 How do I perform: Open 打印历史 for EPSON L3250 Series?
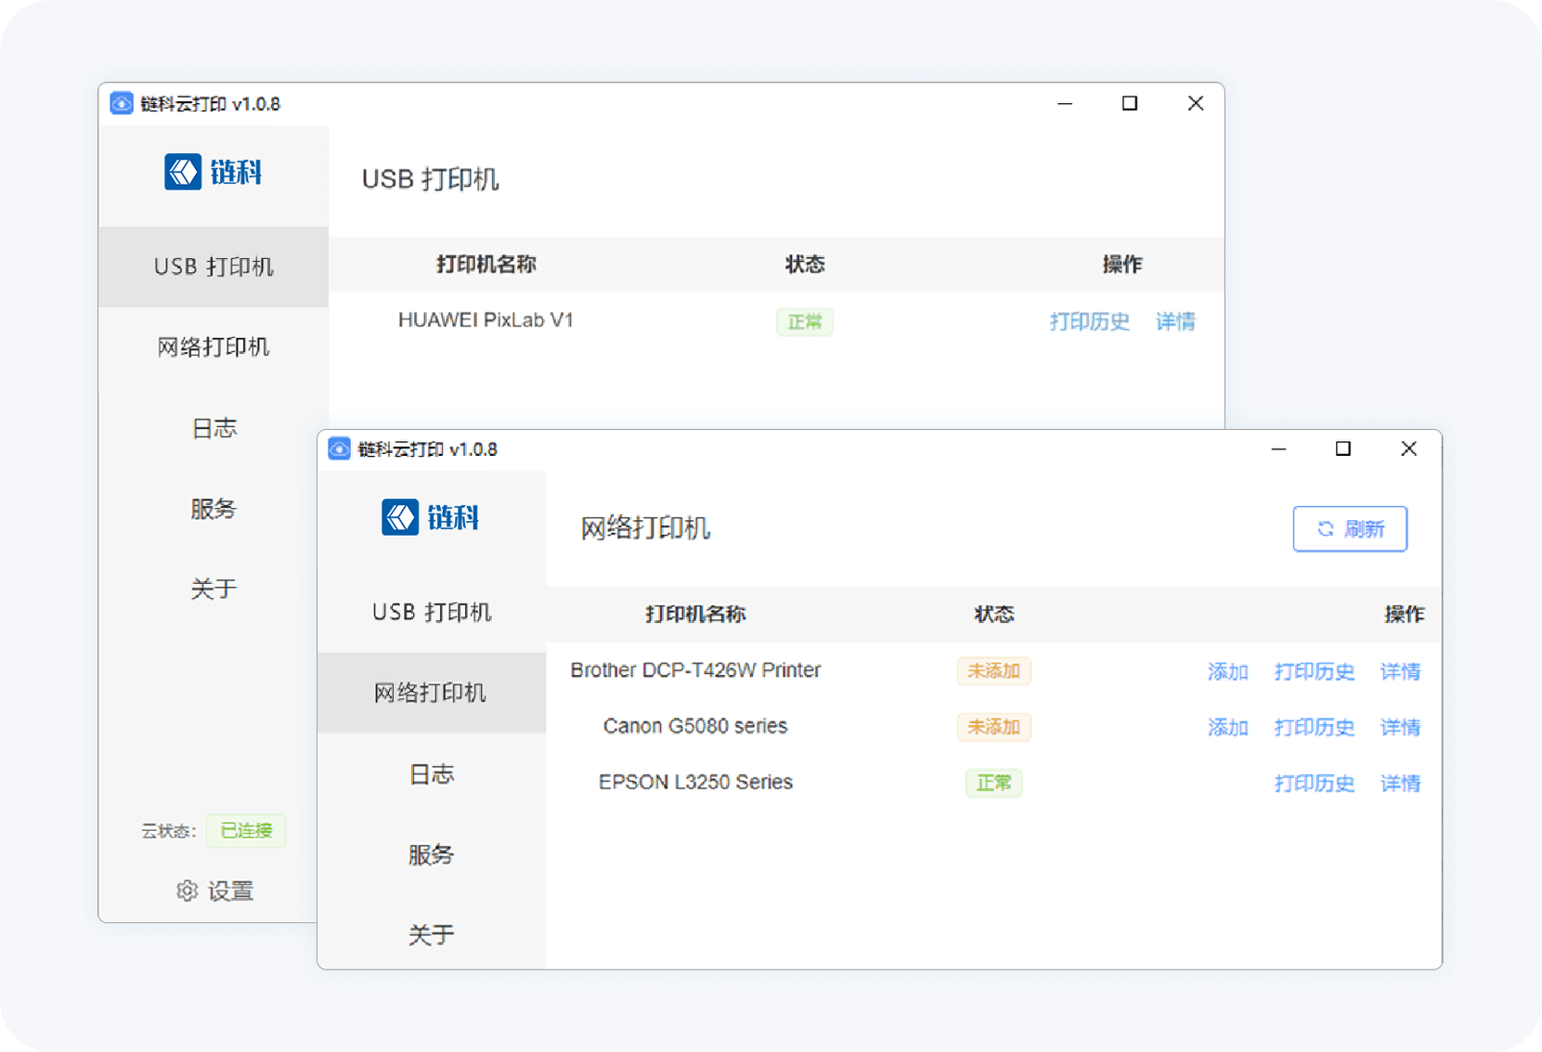[1315, 784]
